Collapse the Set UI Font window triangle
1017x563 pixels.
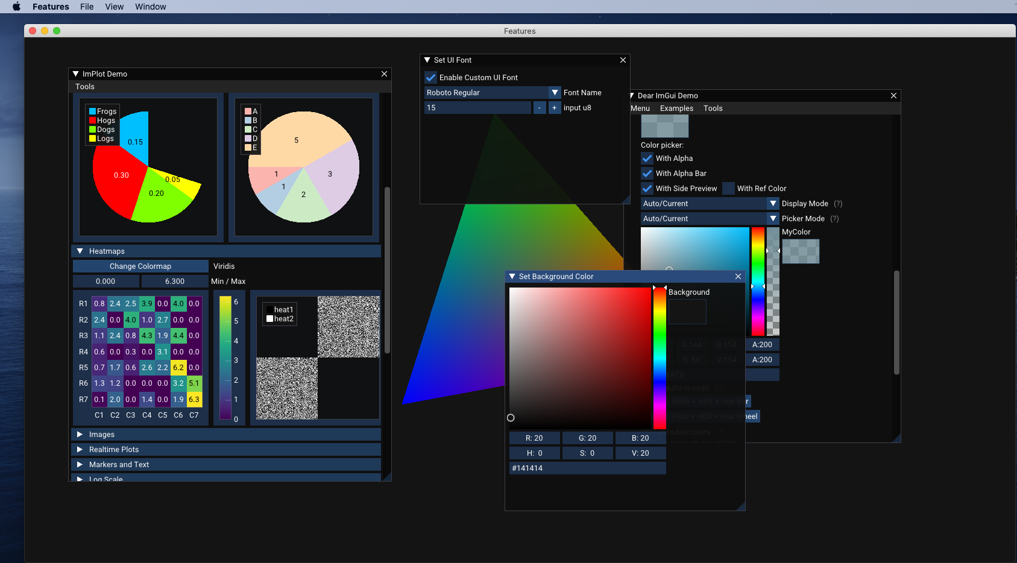click(427, 60)
